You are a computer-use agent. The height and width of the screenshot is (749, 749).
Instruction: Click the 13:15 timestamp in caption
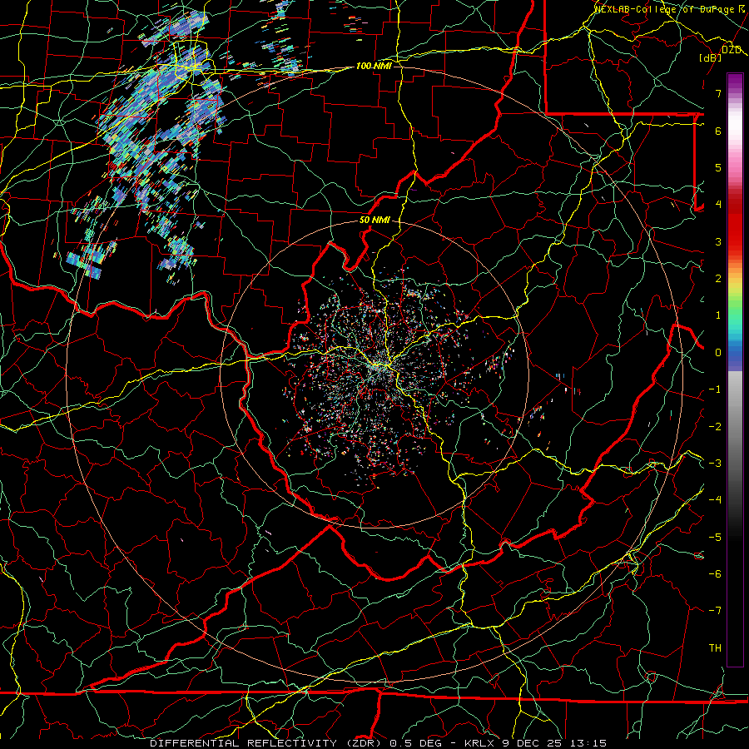[x=590, y=743]
